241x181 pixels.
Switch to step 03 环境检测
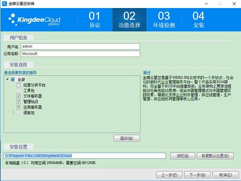(164, 20)
